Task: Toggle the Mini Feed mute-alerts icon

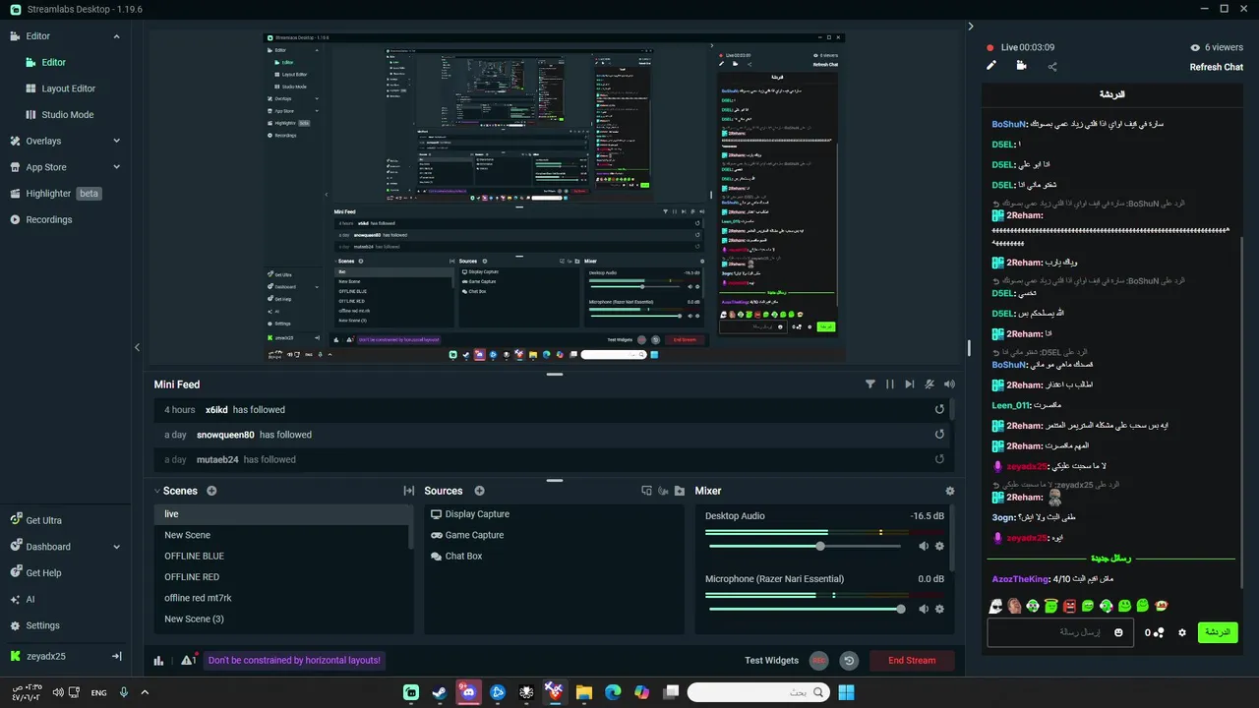Action: (929, 384)
